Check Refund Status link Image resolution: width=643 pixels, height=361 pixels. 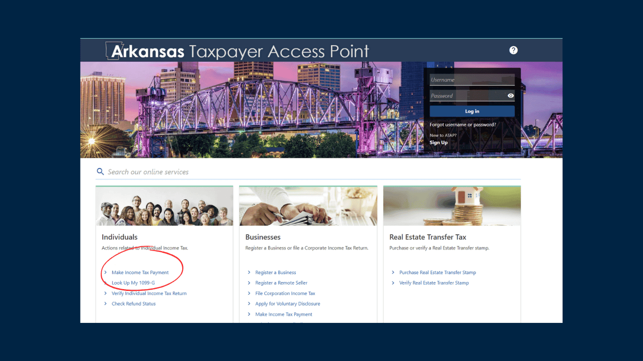coord(134,304)
